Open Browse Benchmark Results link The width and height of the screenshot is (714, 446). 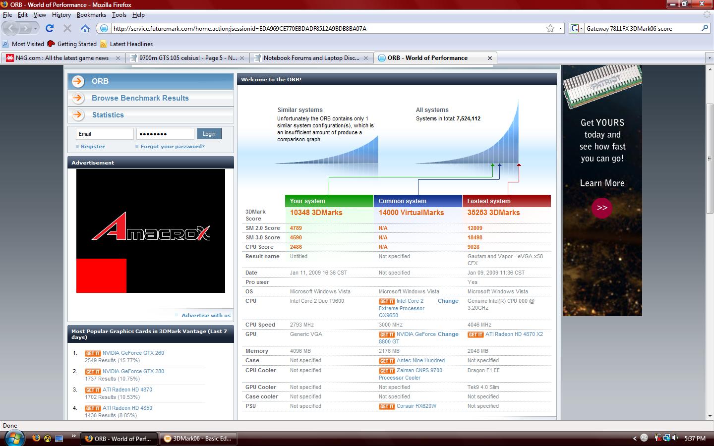click(x=140, y=98)
